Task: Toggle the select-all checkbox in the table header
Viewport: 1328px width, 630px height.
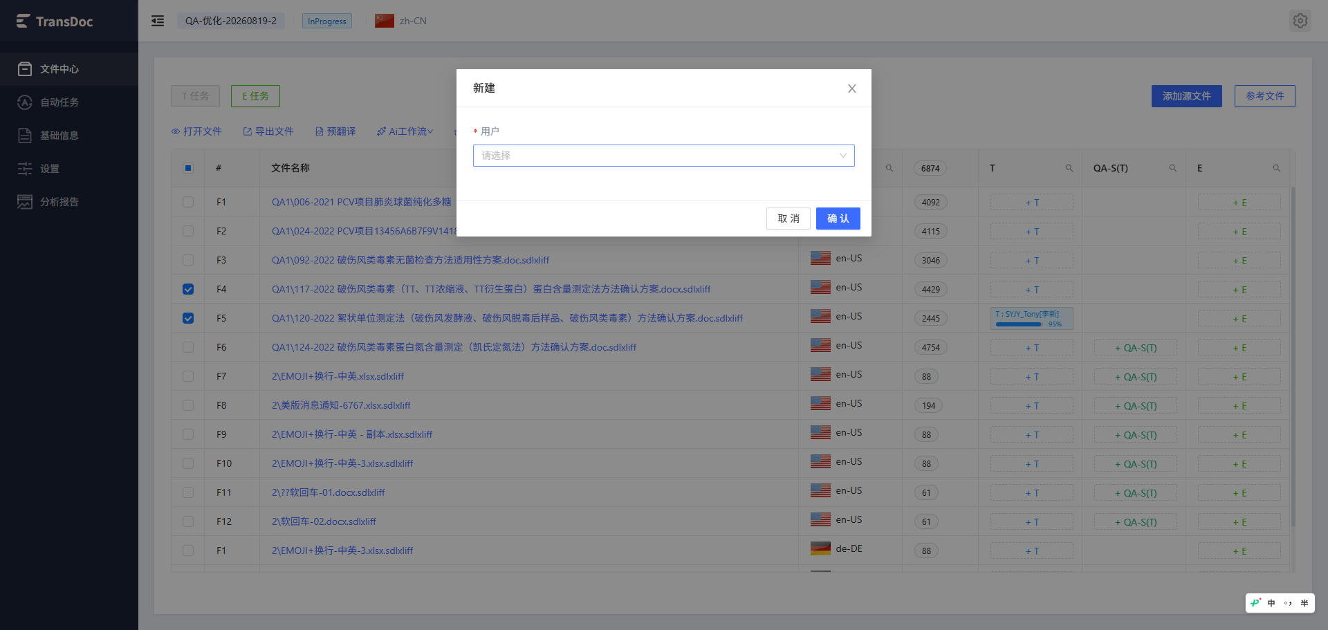Action: click(x=188, y=168)
